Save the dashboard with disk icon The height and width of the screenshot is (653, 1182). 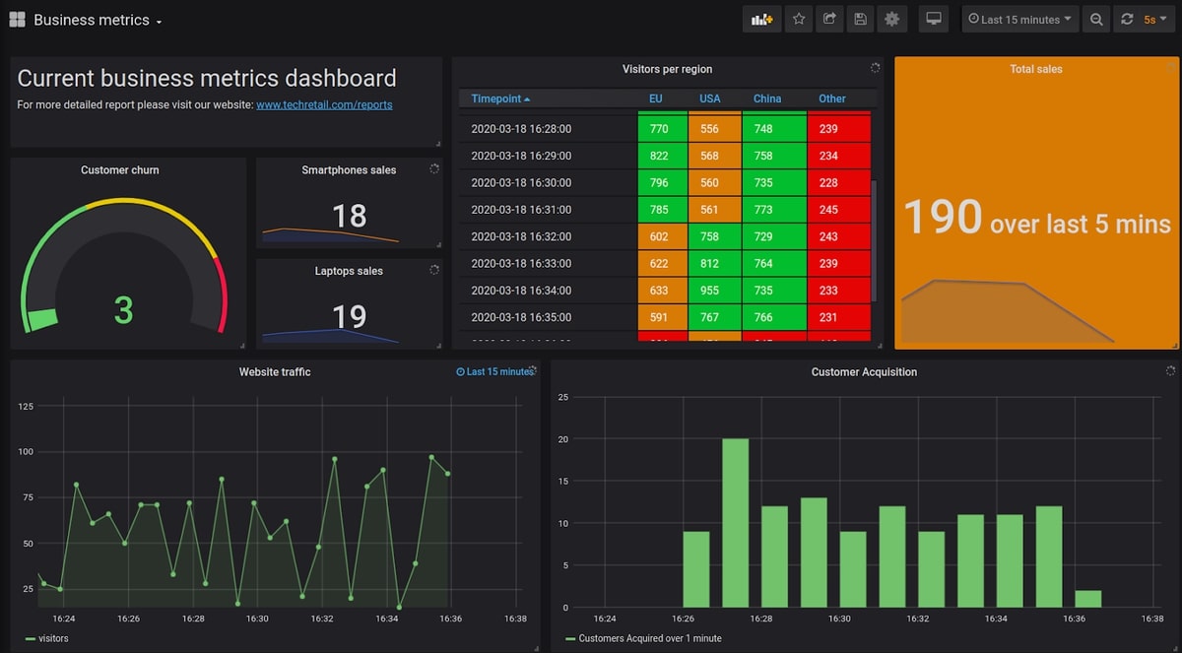[x=861, y=19]
